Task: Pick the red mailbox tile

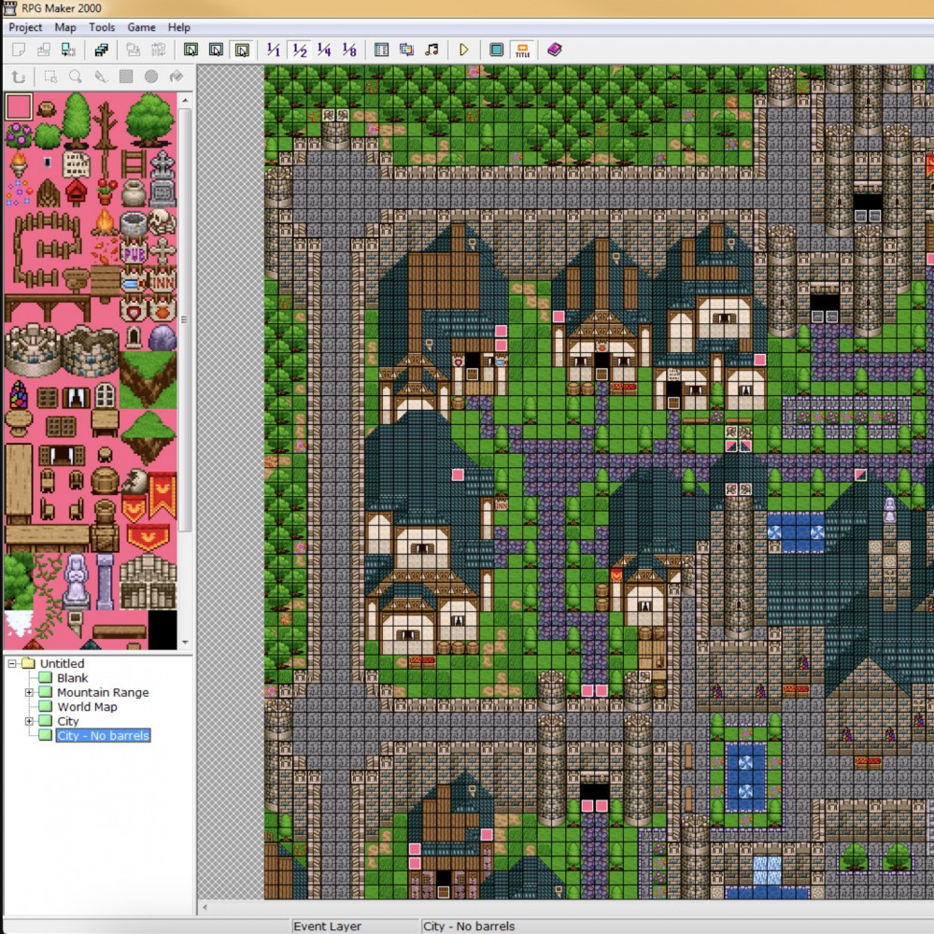Action: click(x=77, y=192)
